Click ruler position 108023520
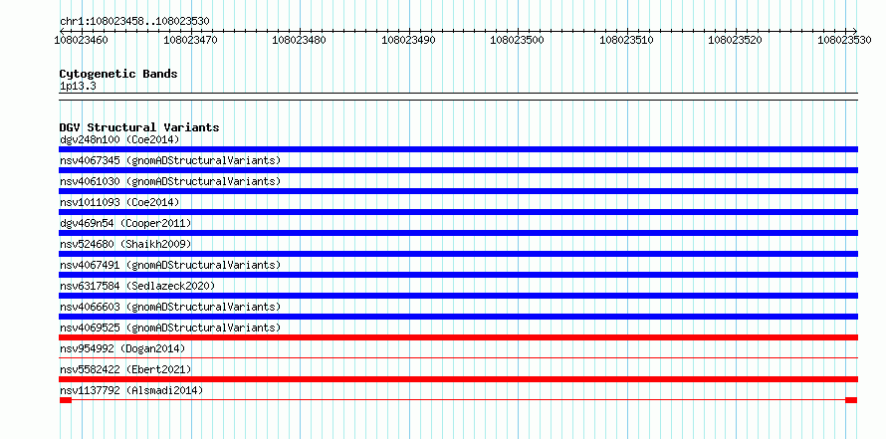The width and height of the screenshot is (886, 439). (737, 40)
